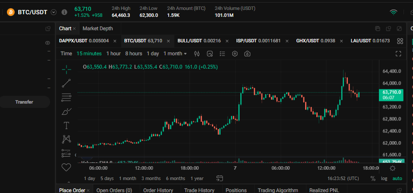Close the BTC/USDT chart tab
413x193 pixels.
click(169, 41)
